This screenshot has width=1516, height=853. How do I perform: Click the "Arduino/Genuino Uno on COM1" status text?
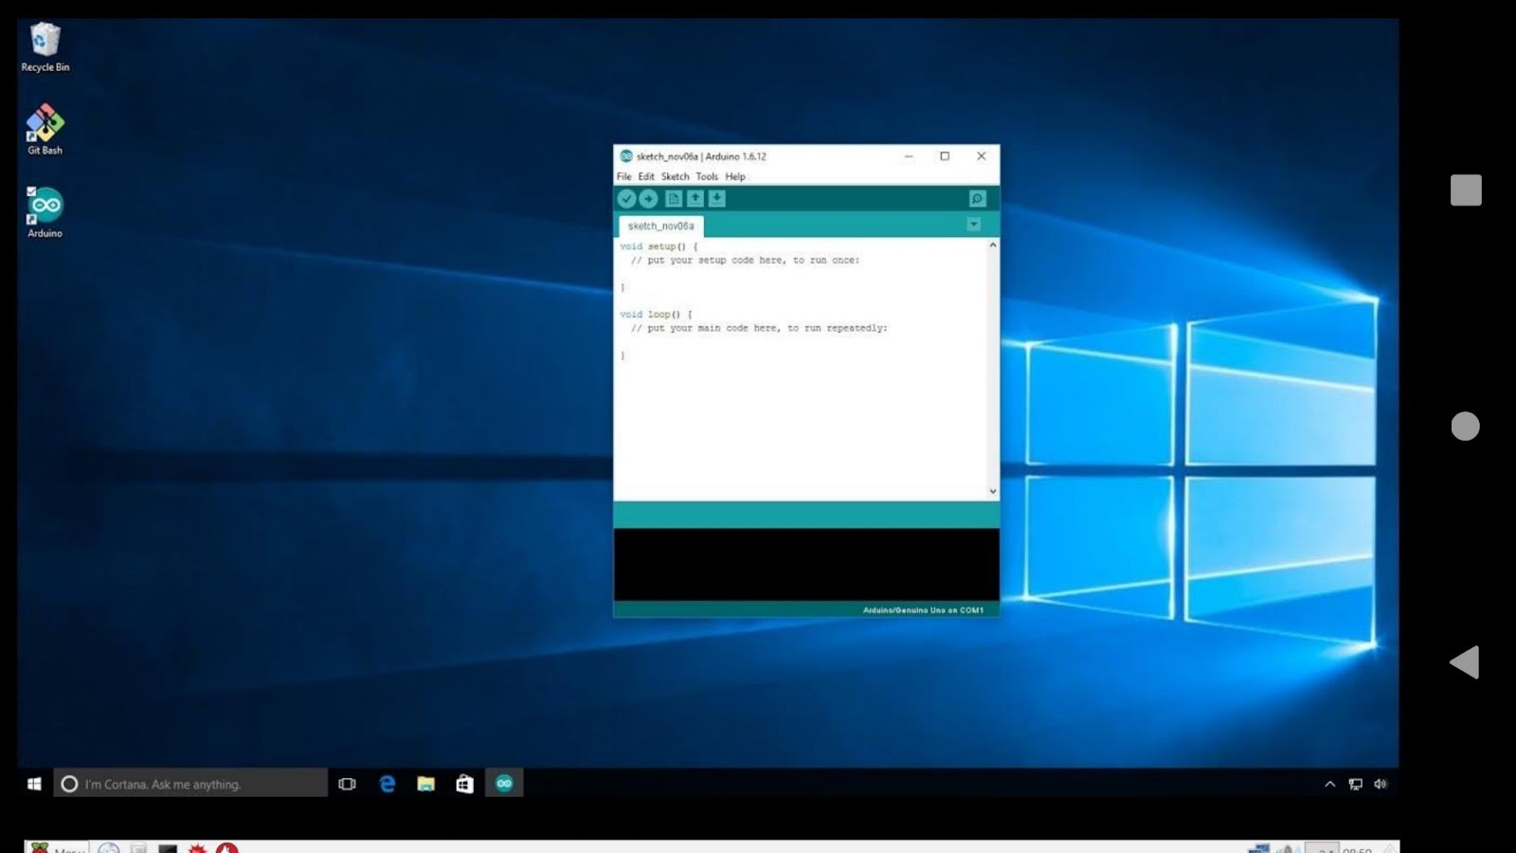point(923,610)
